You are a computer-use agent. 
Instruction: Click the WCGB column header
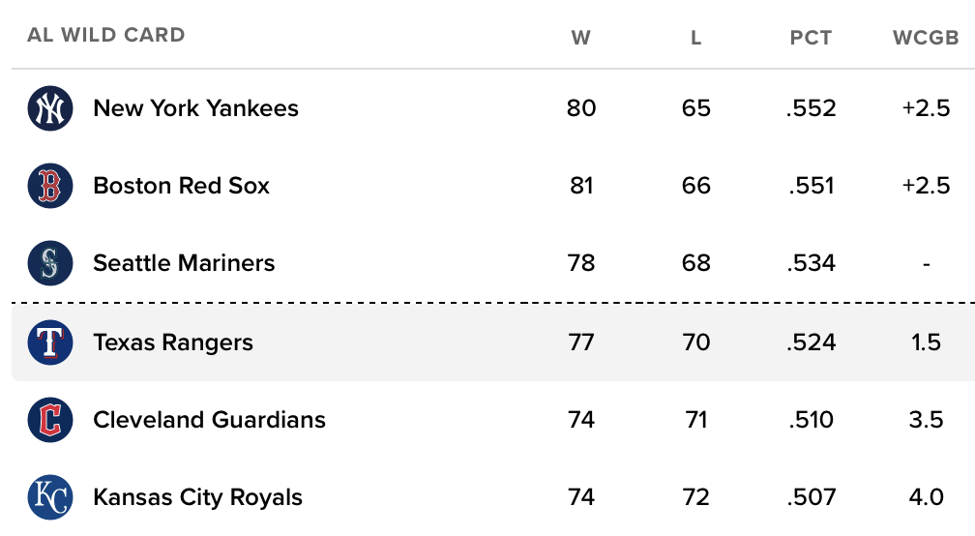pos(926,38)
